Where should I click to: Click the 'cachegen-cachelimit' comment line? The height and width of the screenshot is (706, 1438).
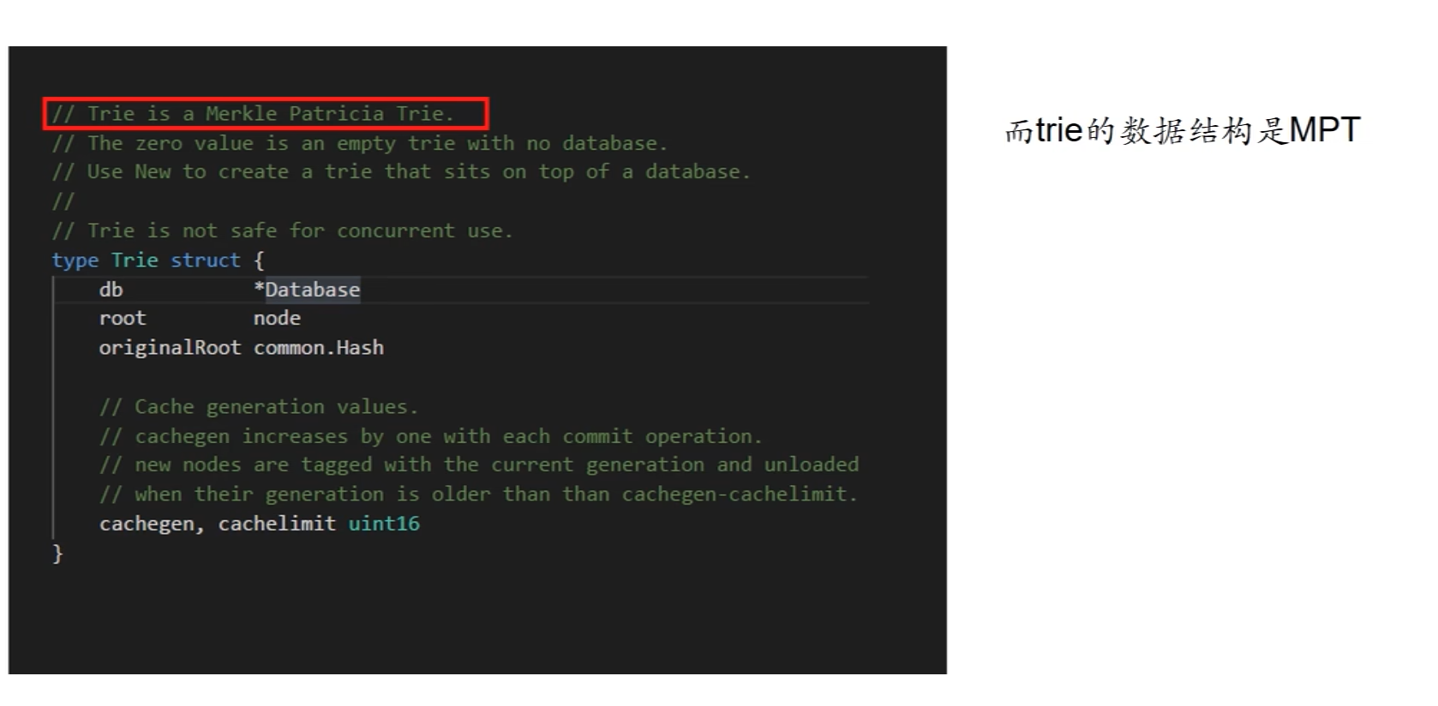(478, 494)
